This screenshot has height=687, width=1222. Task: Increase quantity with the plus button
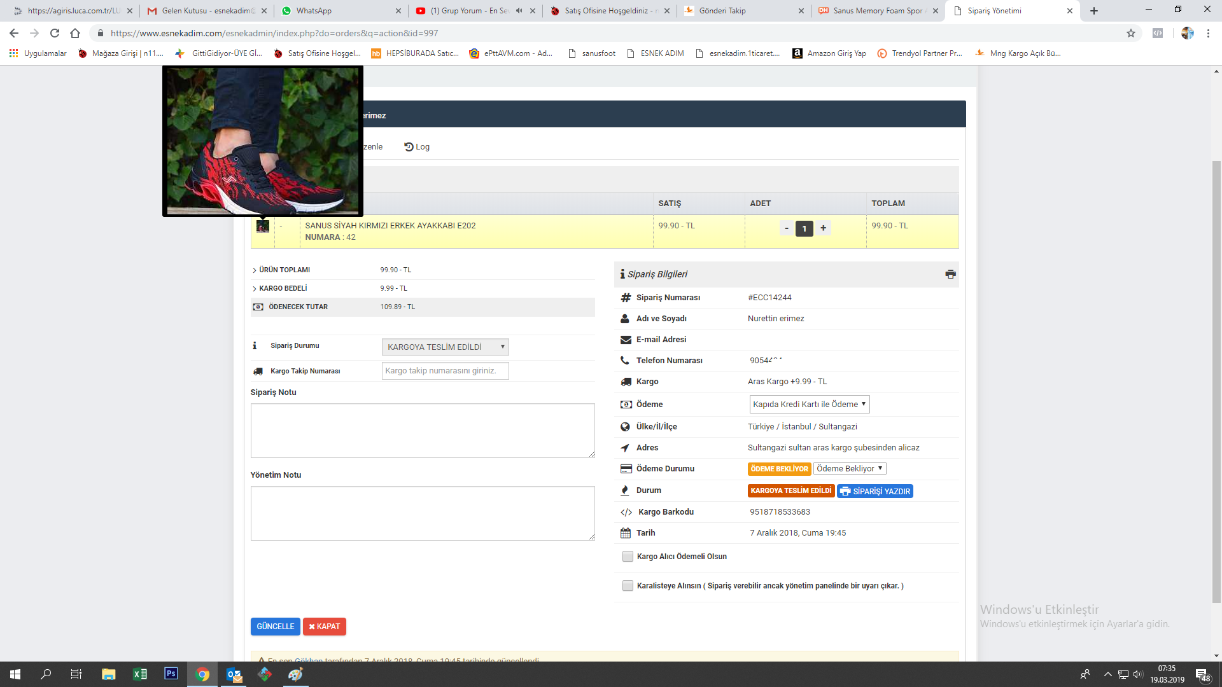point(823,228)
